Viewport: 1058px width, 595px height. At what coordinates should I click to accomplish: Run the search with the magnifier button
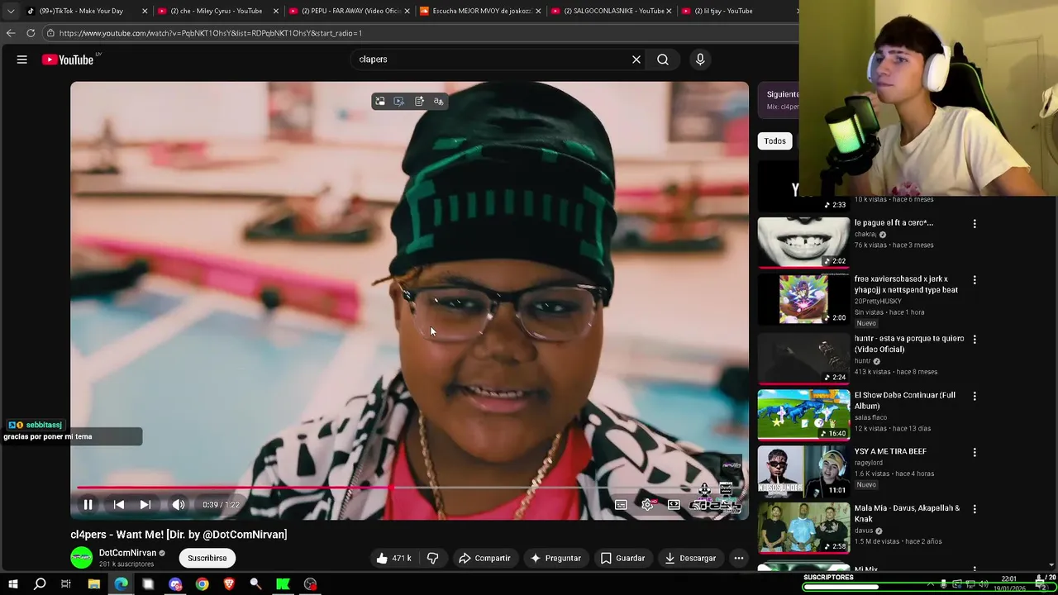663,59
